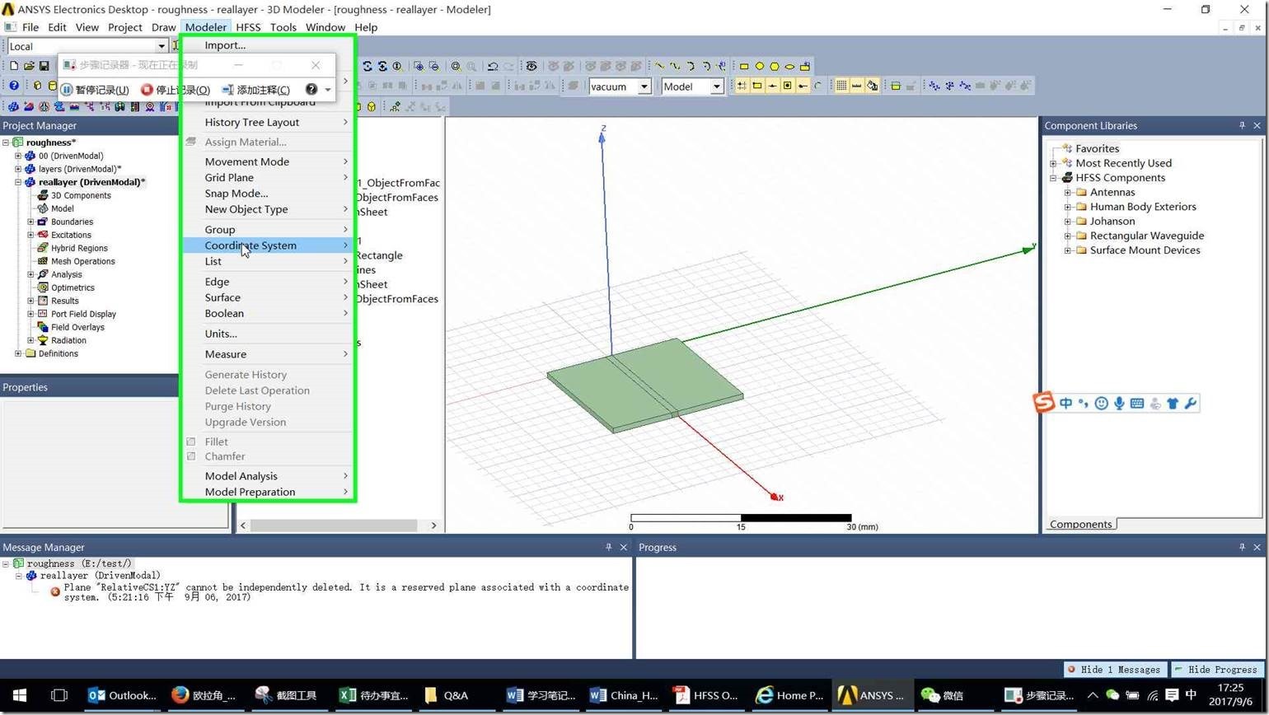Select the Draw Rectangle tool

coord(744,66)
